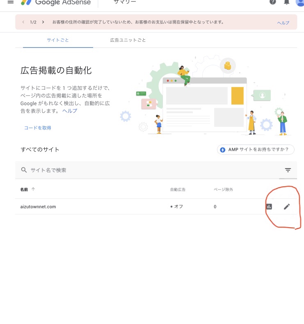Click the すべてのサイト heading

pyautogui.click(x=40, y=149)
